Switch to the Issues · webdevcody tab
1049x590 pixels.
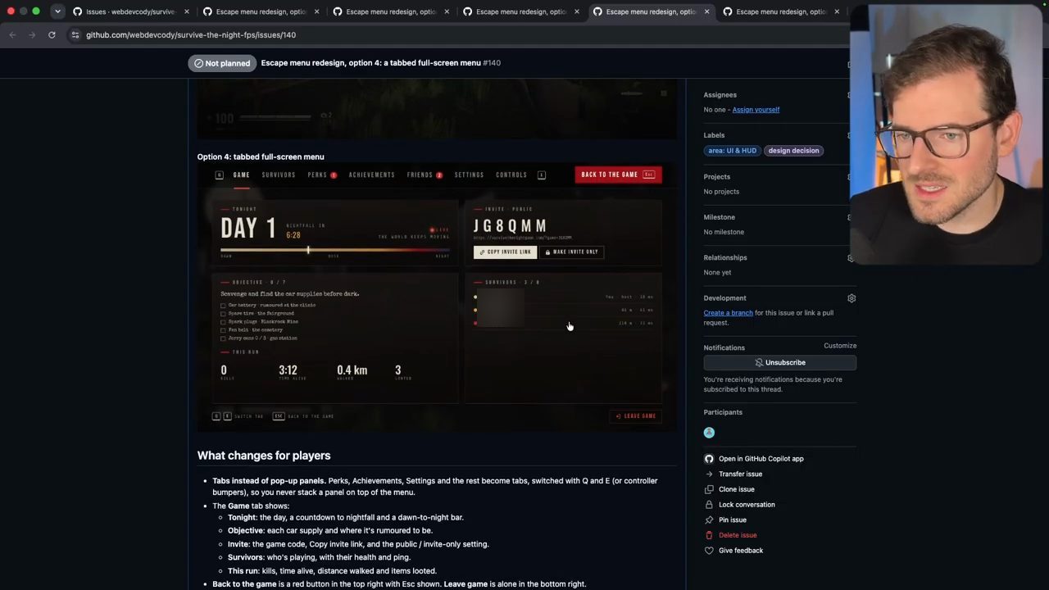click(129, 11)
